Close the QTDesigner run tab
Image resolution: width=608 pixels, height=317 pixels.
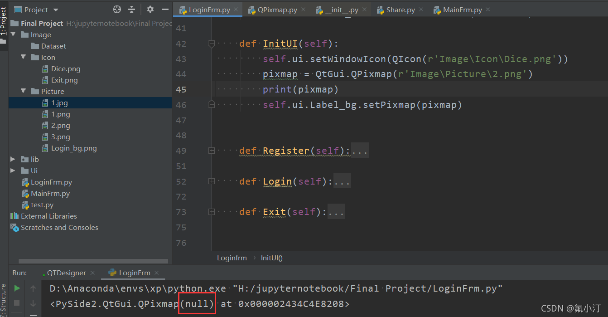click(93, 273)
